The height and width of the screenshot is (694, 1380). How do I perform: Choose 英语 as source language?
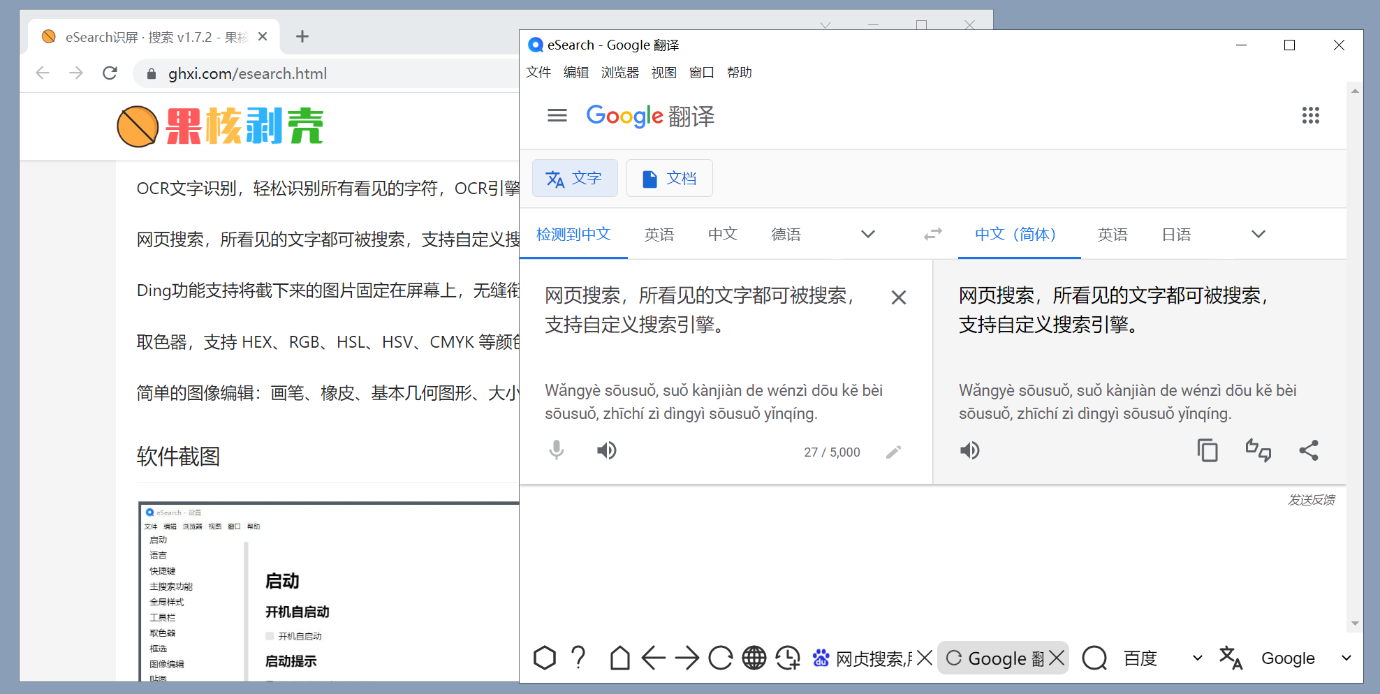pos(659,234)
